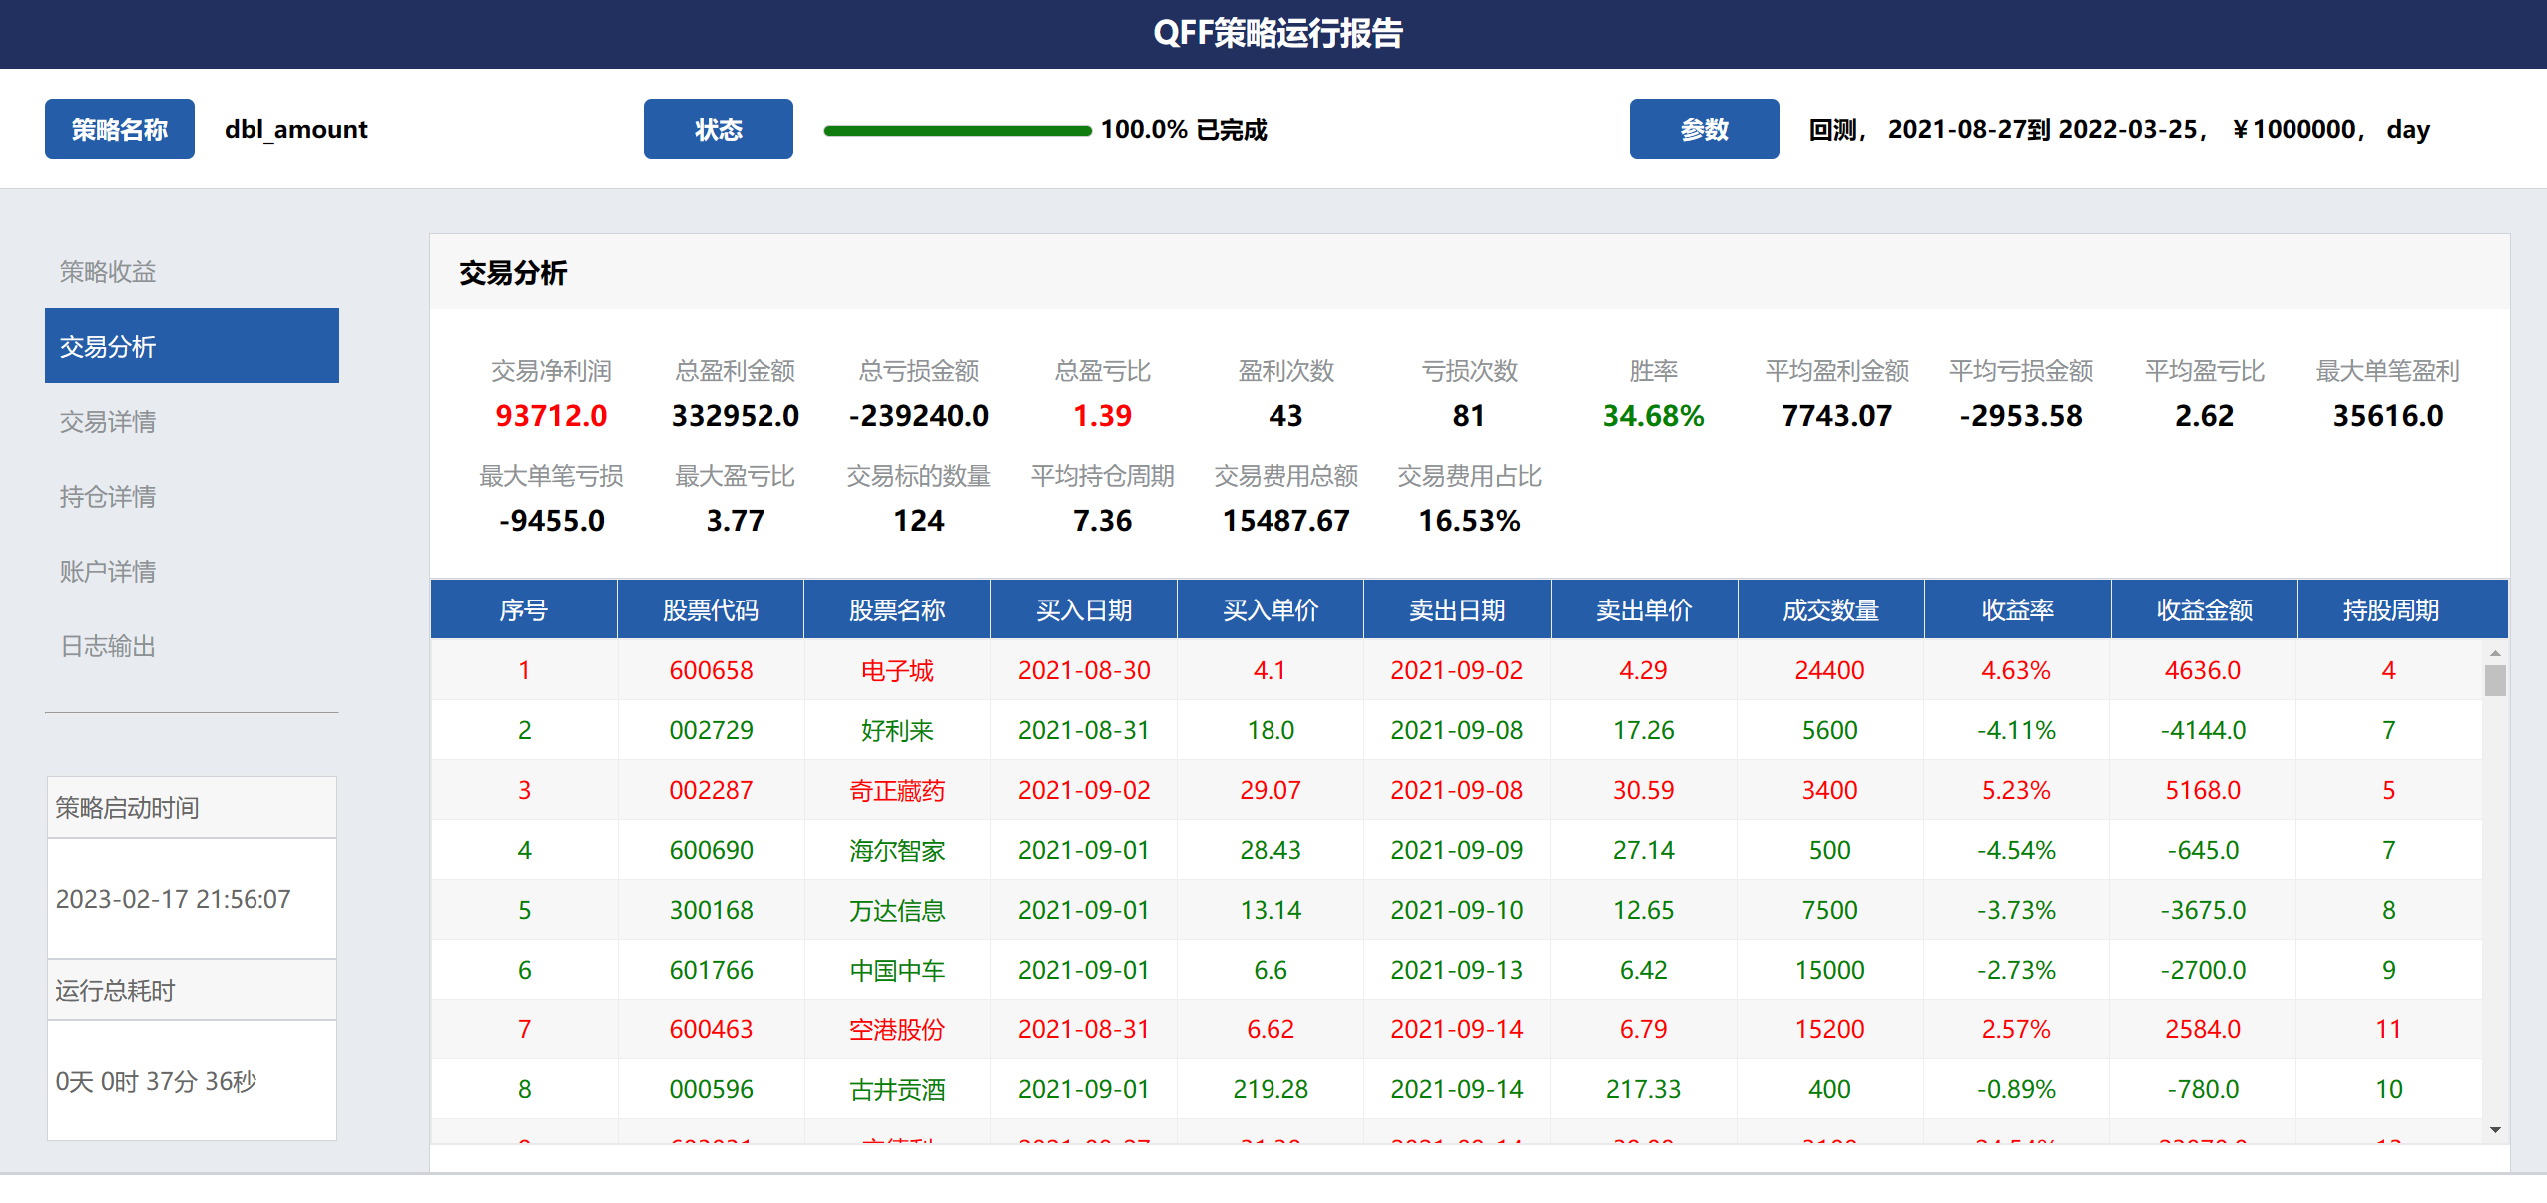Screen dimensions: 2547x1203
Task: Click the QFF策略运行报告 title
Action: coord(1277,34)
